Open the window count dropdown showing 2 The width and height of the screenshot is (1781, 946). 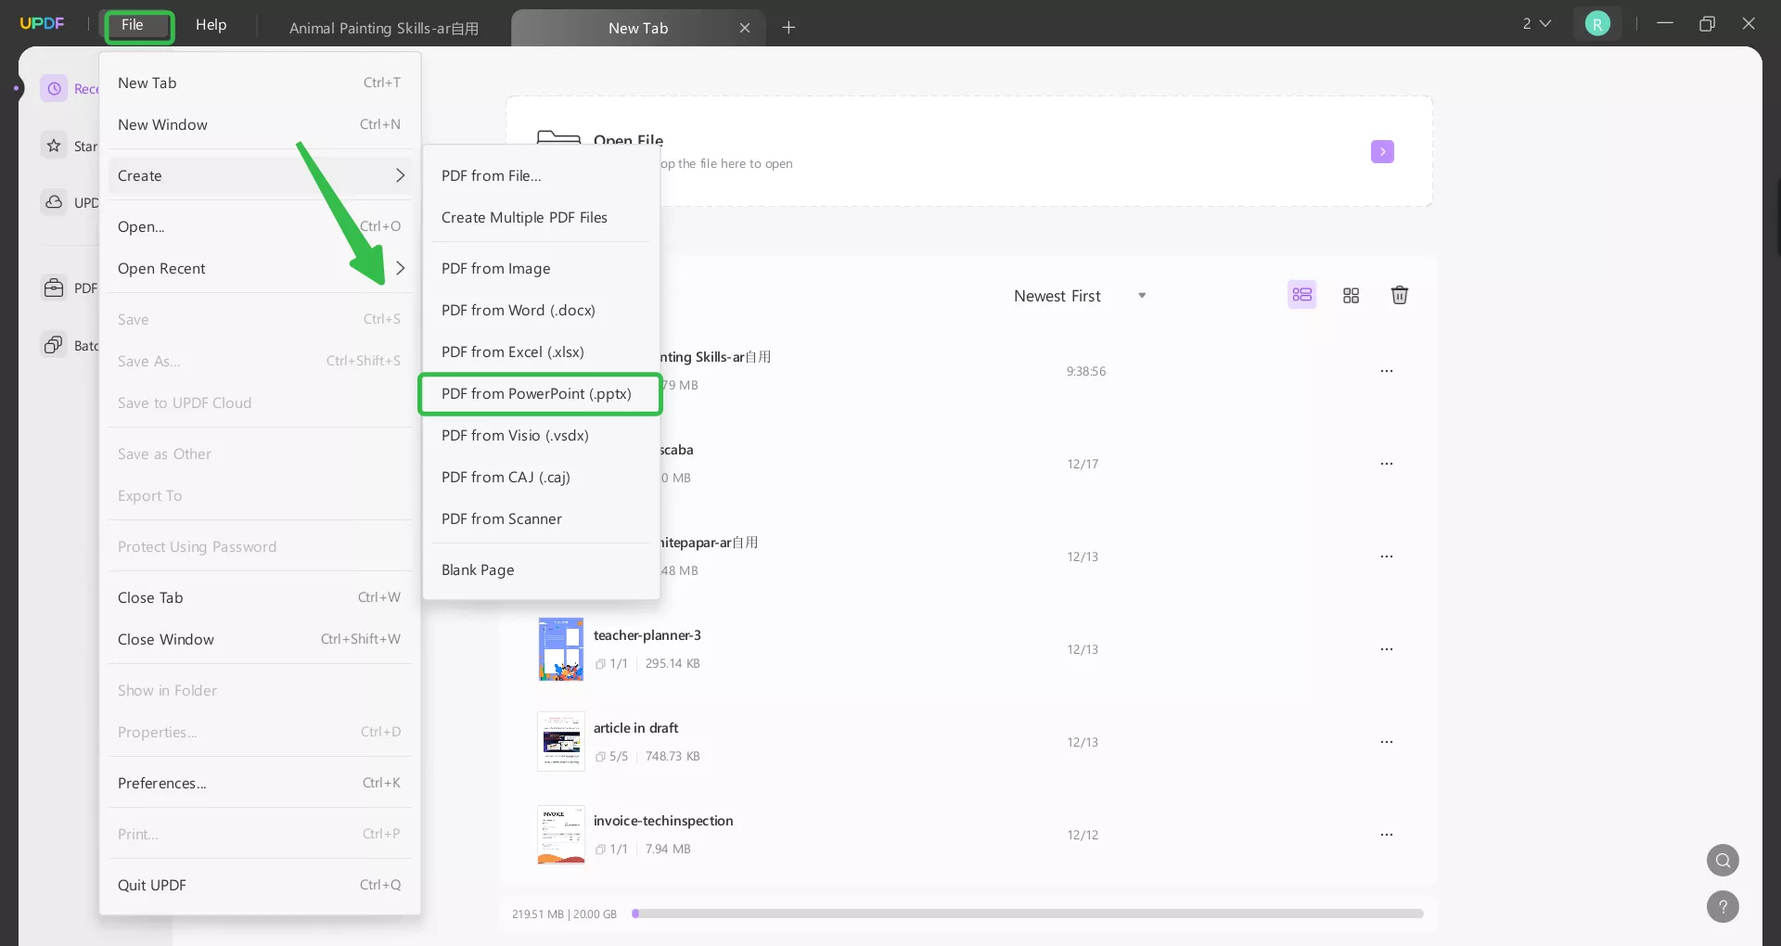coord(1536,24)
